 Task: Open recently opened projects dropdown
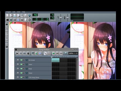pyautogui.click(x=18, y=16)
